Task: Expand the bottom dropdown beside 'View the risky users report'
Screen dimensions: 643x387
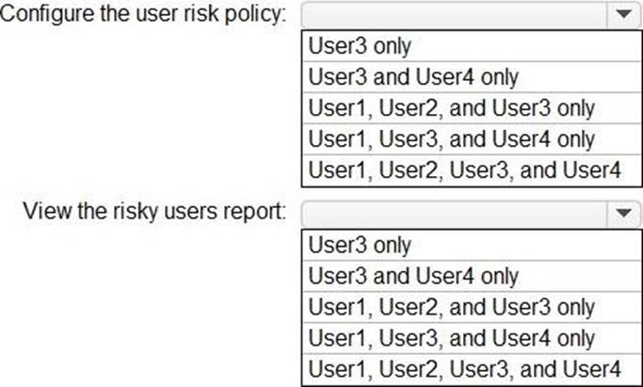Action: (x=622, y=214)
